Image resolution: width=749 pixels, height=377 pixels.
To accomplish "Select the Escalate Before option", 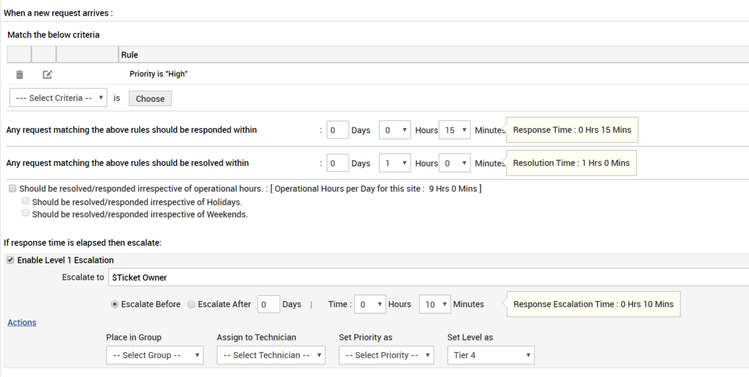I will [116, 304].
